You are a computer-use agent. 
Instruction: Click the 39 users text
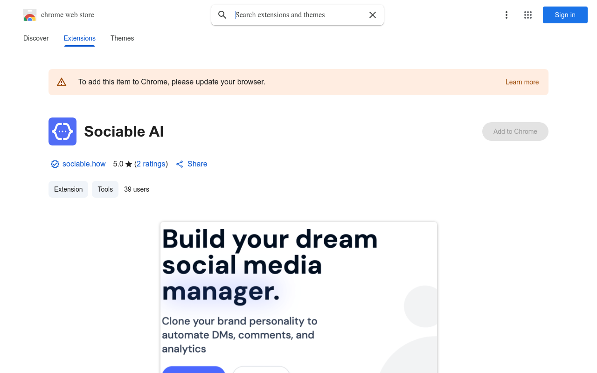click(x=137, y=189)
